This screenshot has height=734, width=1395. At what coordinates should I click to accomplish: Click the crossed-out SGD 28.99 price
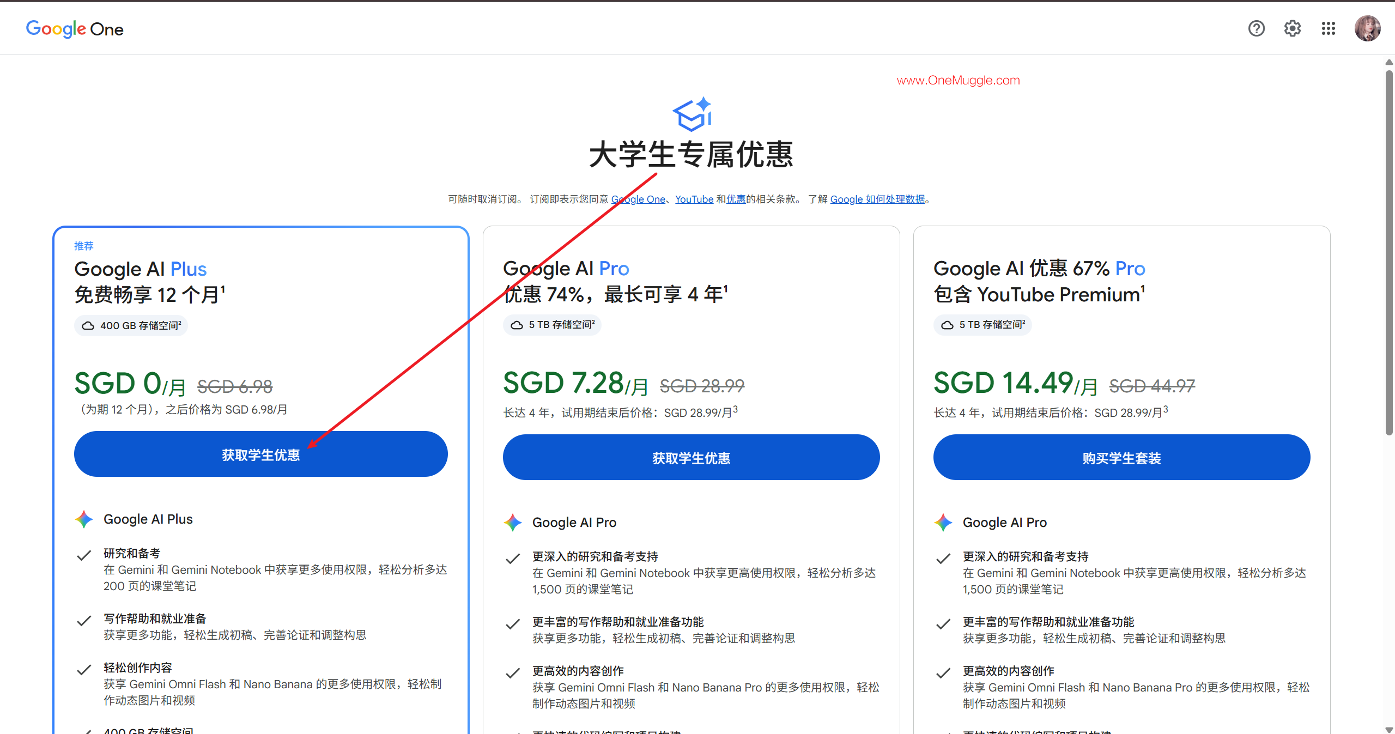(x=702, y=386)
